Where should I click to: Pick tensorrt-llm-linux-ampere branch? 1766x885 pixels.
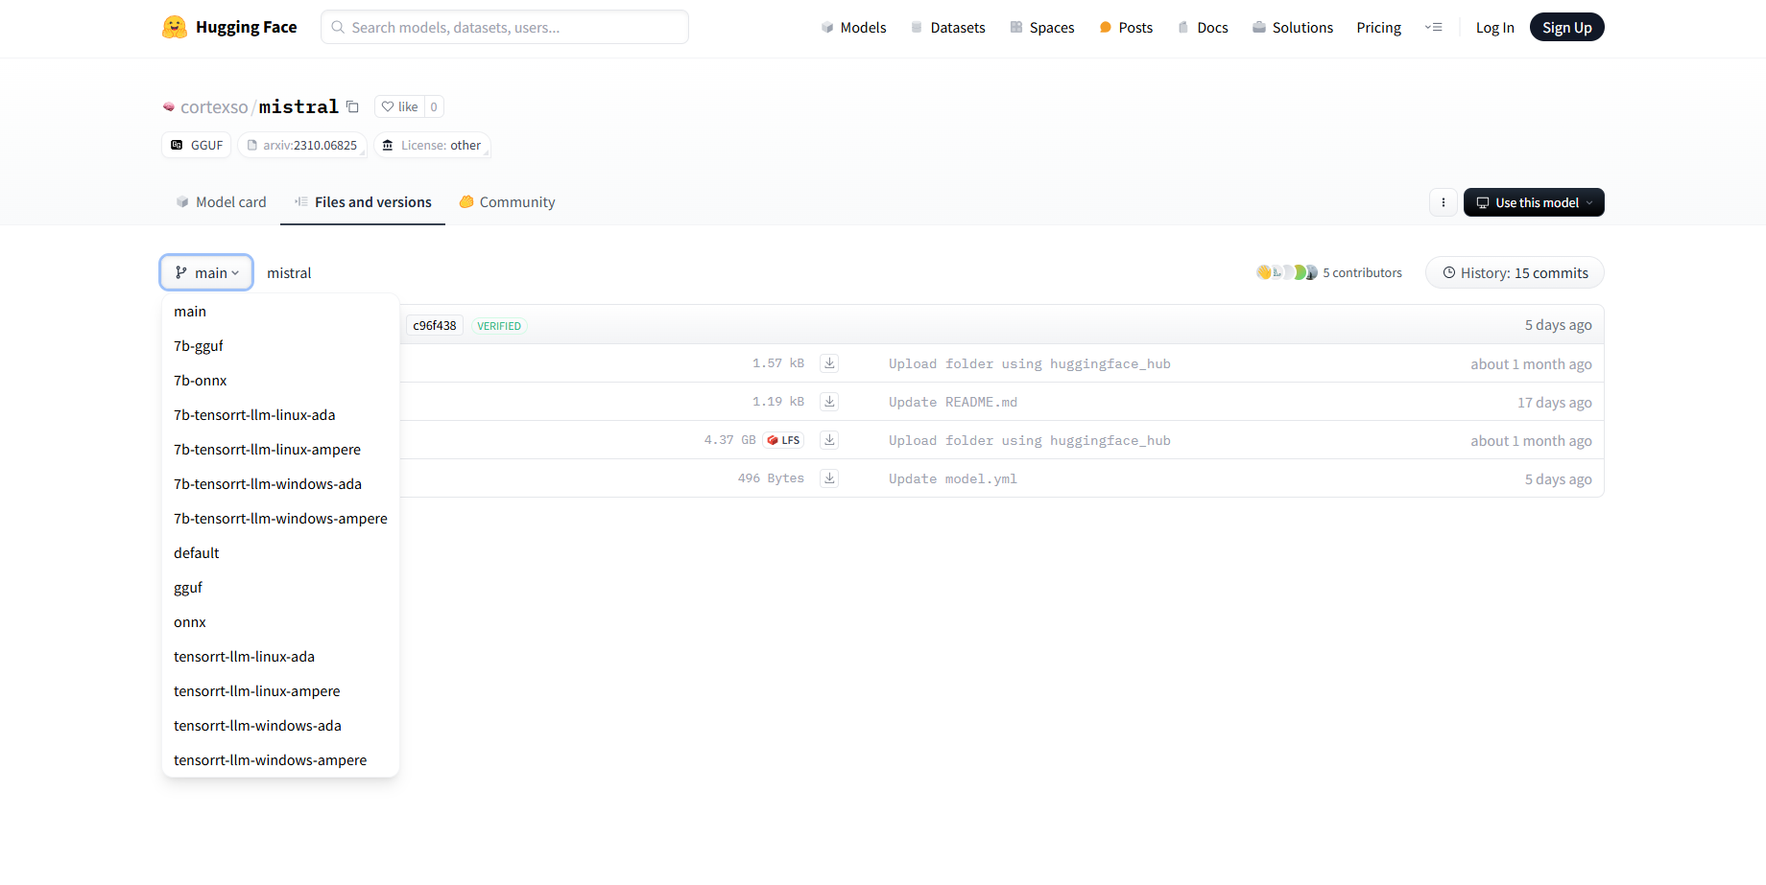(280, 691)
